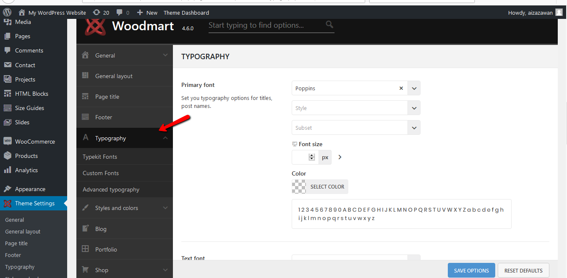Open General layout section in options panel
This screenshot has height=278, width=567.
point(125,76)
